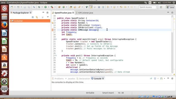Open the Debug configurations dropdown arrow
176x99 pixels.
coord(42,7)
